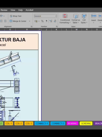Click the KTUR BAJA title text

click(13, 40)
